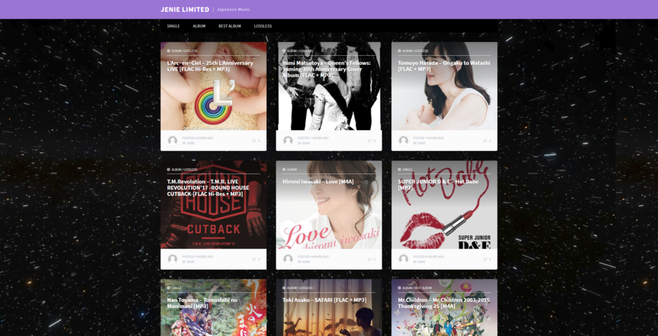Open the JENIE LIMITED site title
This screenshot has width=658, height=336.
point(184,9)
